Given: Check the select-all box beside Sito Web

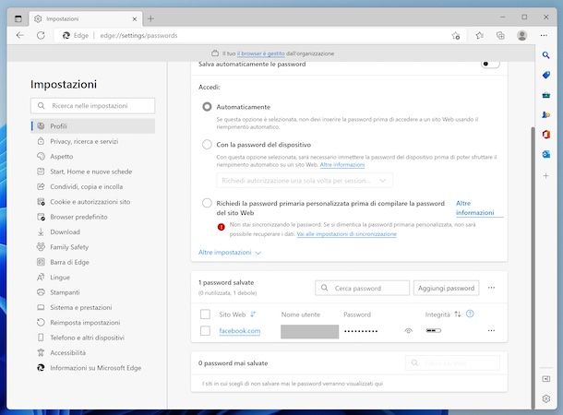Looking at the screenshot, I should (x=205, y=314).
